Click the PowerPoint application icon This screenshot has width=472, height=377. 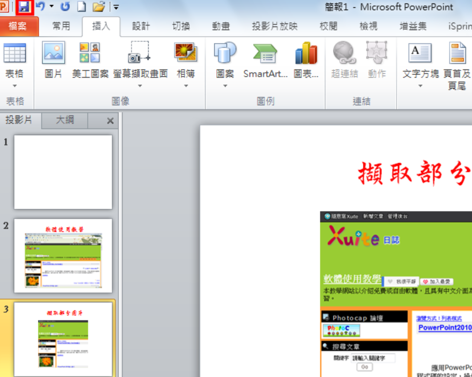pos(4,6)
